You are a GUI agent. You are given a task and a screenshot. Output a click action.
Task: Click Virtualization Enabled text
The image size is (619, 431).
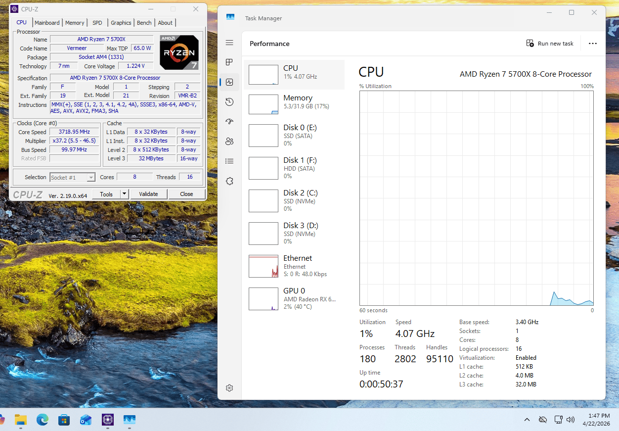tap(526, 358)
